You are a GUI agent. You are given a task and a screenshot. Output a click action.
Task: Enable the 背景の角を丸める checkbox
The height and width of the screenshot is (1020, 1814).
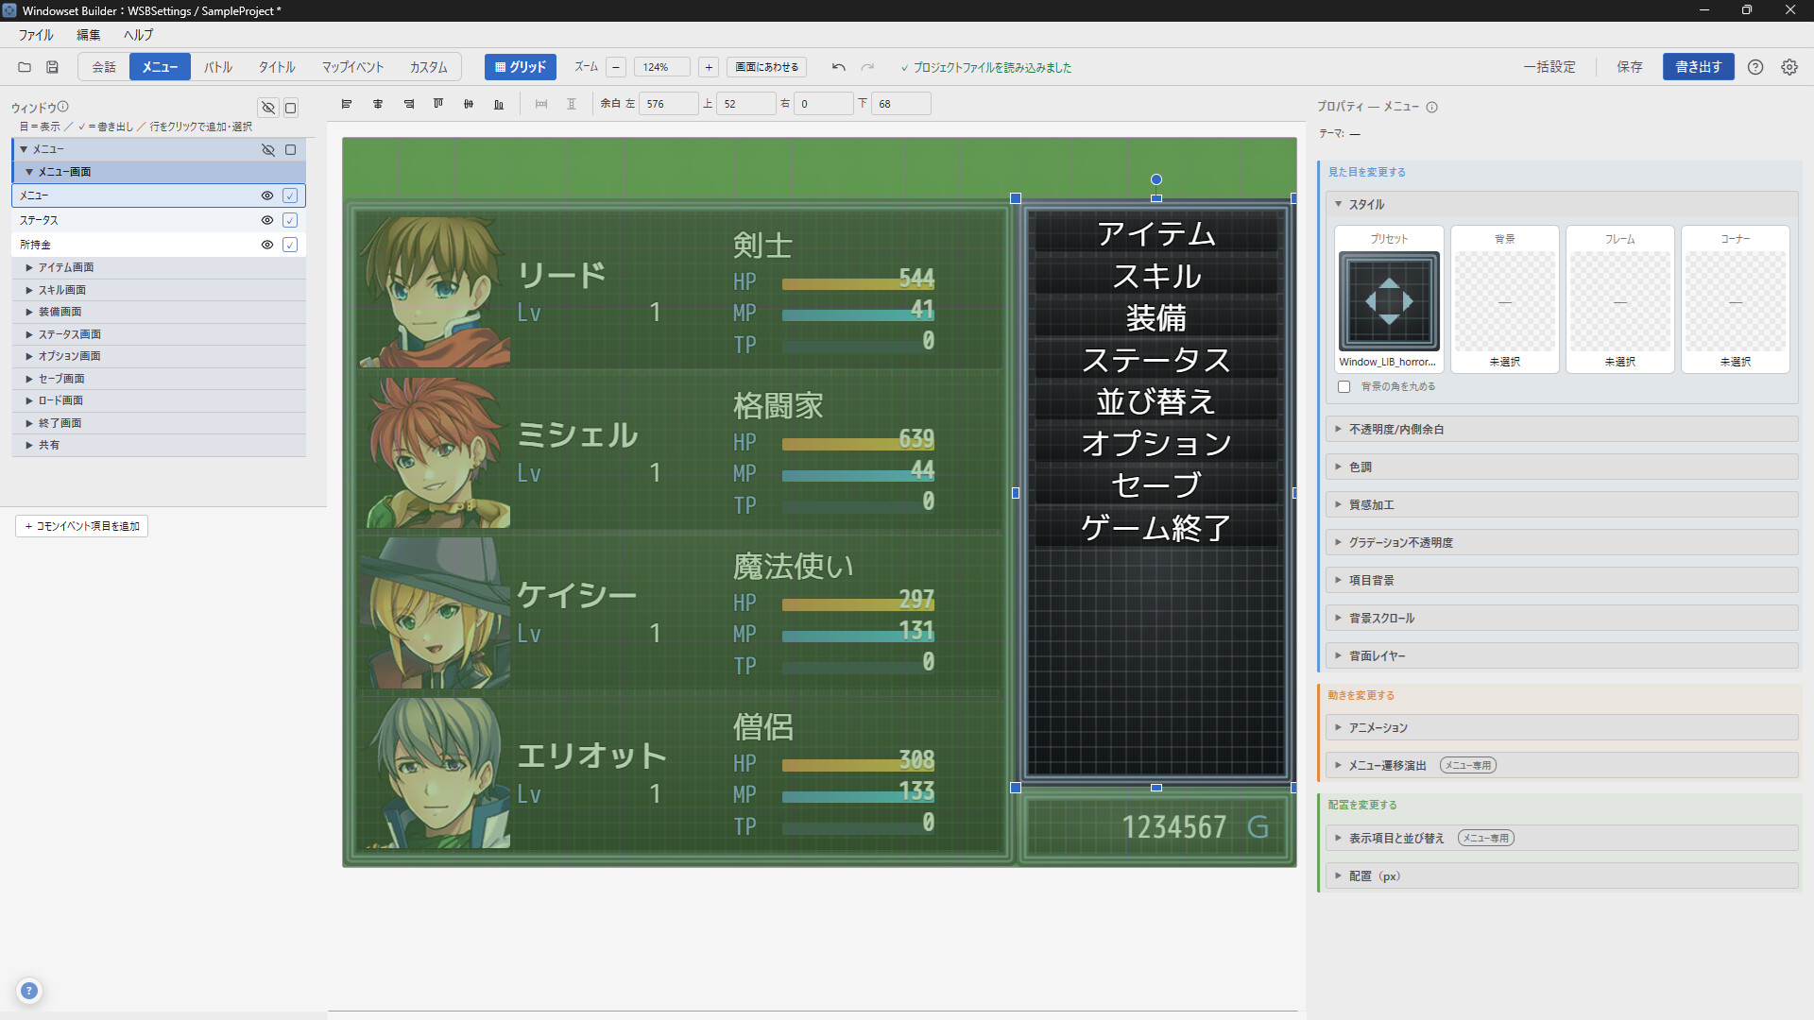(x=1344, y=386)
